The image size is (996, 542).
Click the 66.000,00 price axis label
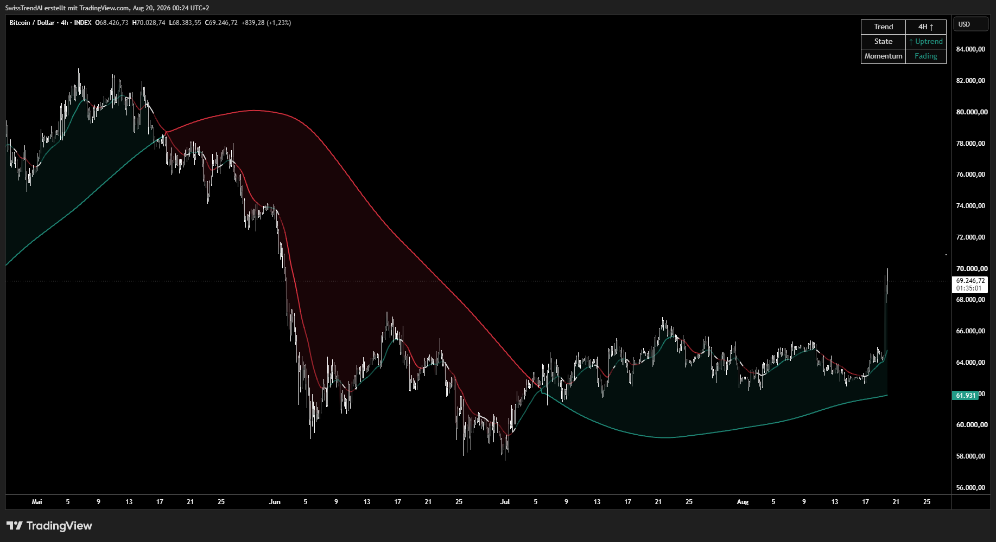[970, 331]
